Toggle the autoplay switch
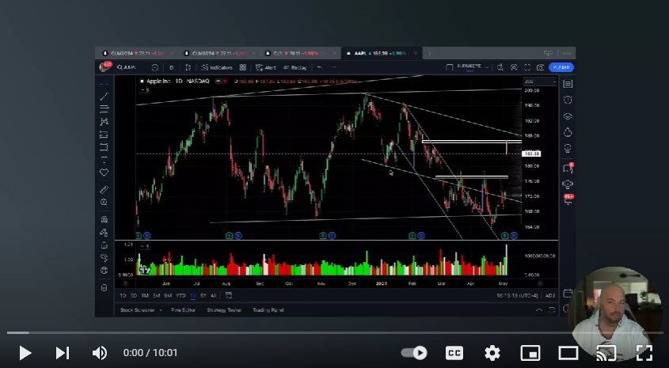Viewport: 669px width, 368px height. 414,353
